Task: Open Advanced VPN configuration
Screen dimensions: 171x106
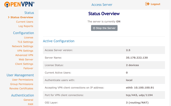Action: coord(24,55)
